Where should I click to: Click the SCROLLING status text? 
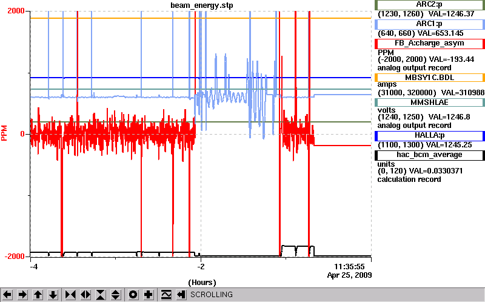[211, 295]
